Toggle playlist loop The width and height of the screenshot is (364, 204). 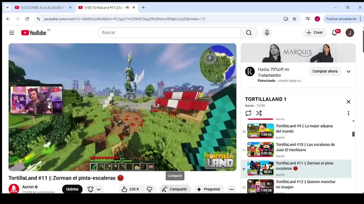[x=248, y=113]
